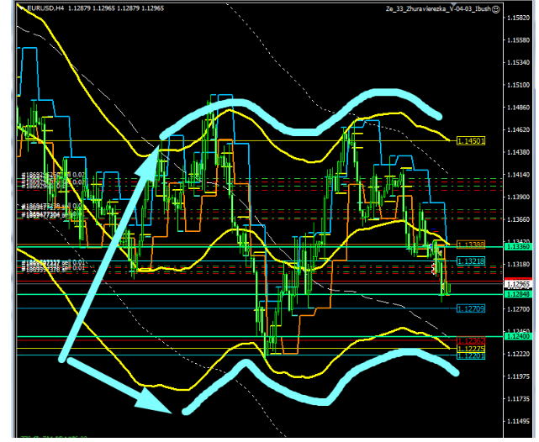
Task: Click the green 1.12848 axis price marker
Action: click(518, 294)
